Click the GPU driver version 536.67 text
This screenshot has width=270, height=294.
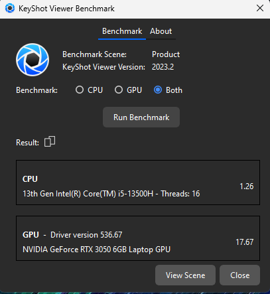[x=86, y=235]
